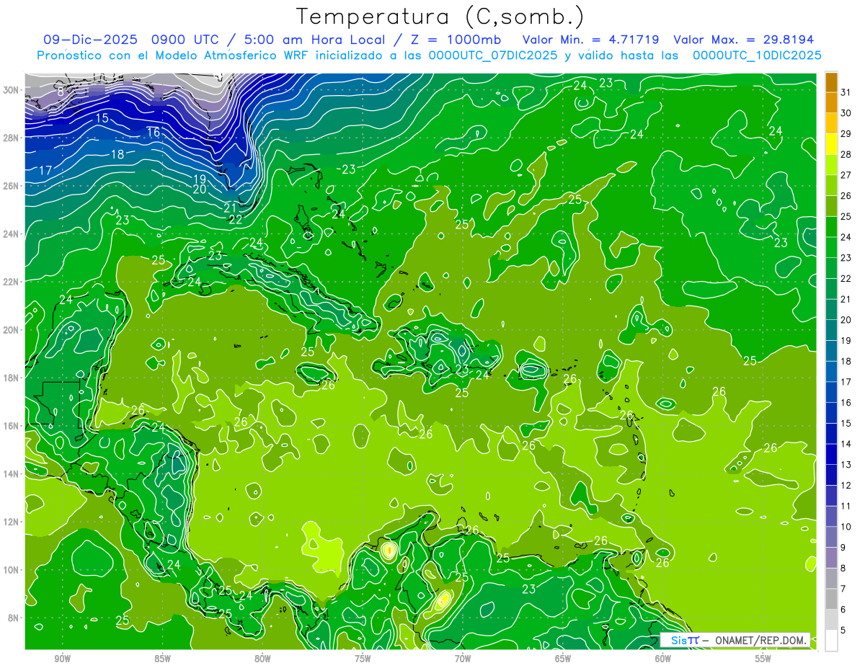865x668 pixels.
Task: Click the color scale label 27
Action: point(846,174)
